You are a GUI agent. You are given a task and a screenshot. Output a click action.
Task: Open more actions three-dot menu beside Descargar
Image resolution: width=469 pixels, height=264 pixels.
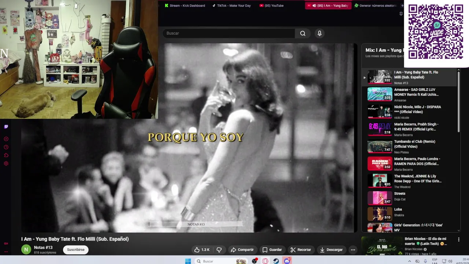click(353, 250)
